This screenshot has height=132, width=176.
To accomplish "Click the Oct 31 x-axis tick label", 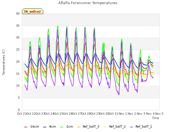I will (x=113, y=114).
